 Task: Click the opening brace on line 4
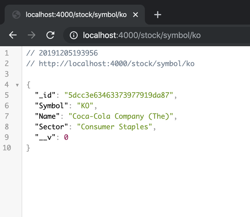[28, 85]
